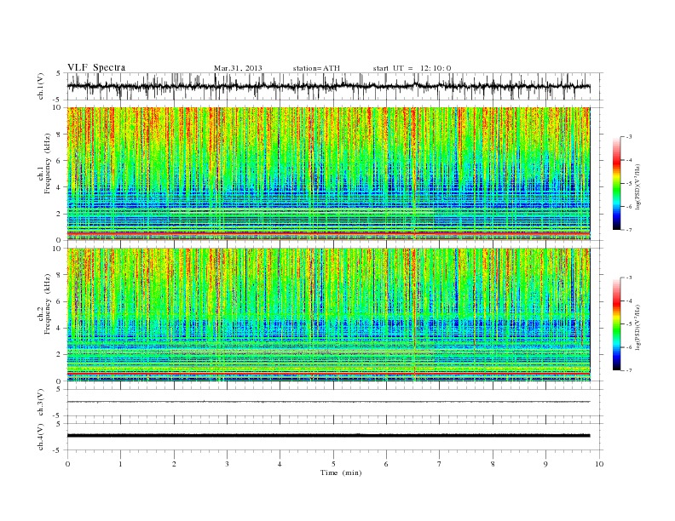Click the "9" tick on the time axis
Screen dimensions: 675x521
pos(545,464)
